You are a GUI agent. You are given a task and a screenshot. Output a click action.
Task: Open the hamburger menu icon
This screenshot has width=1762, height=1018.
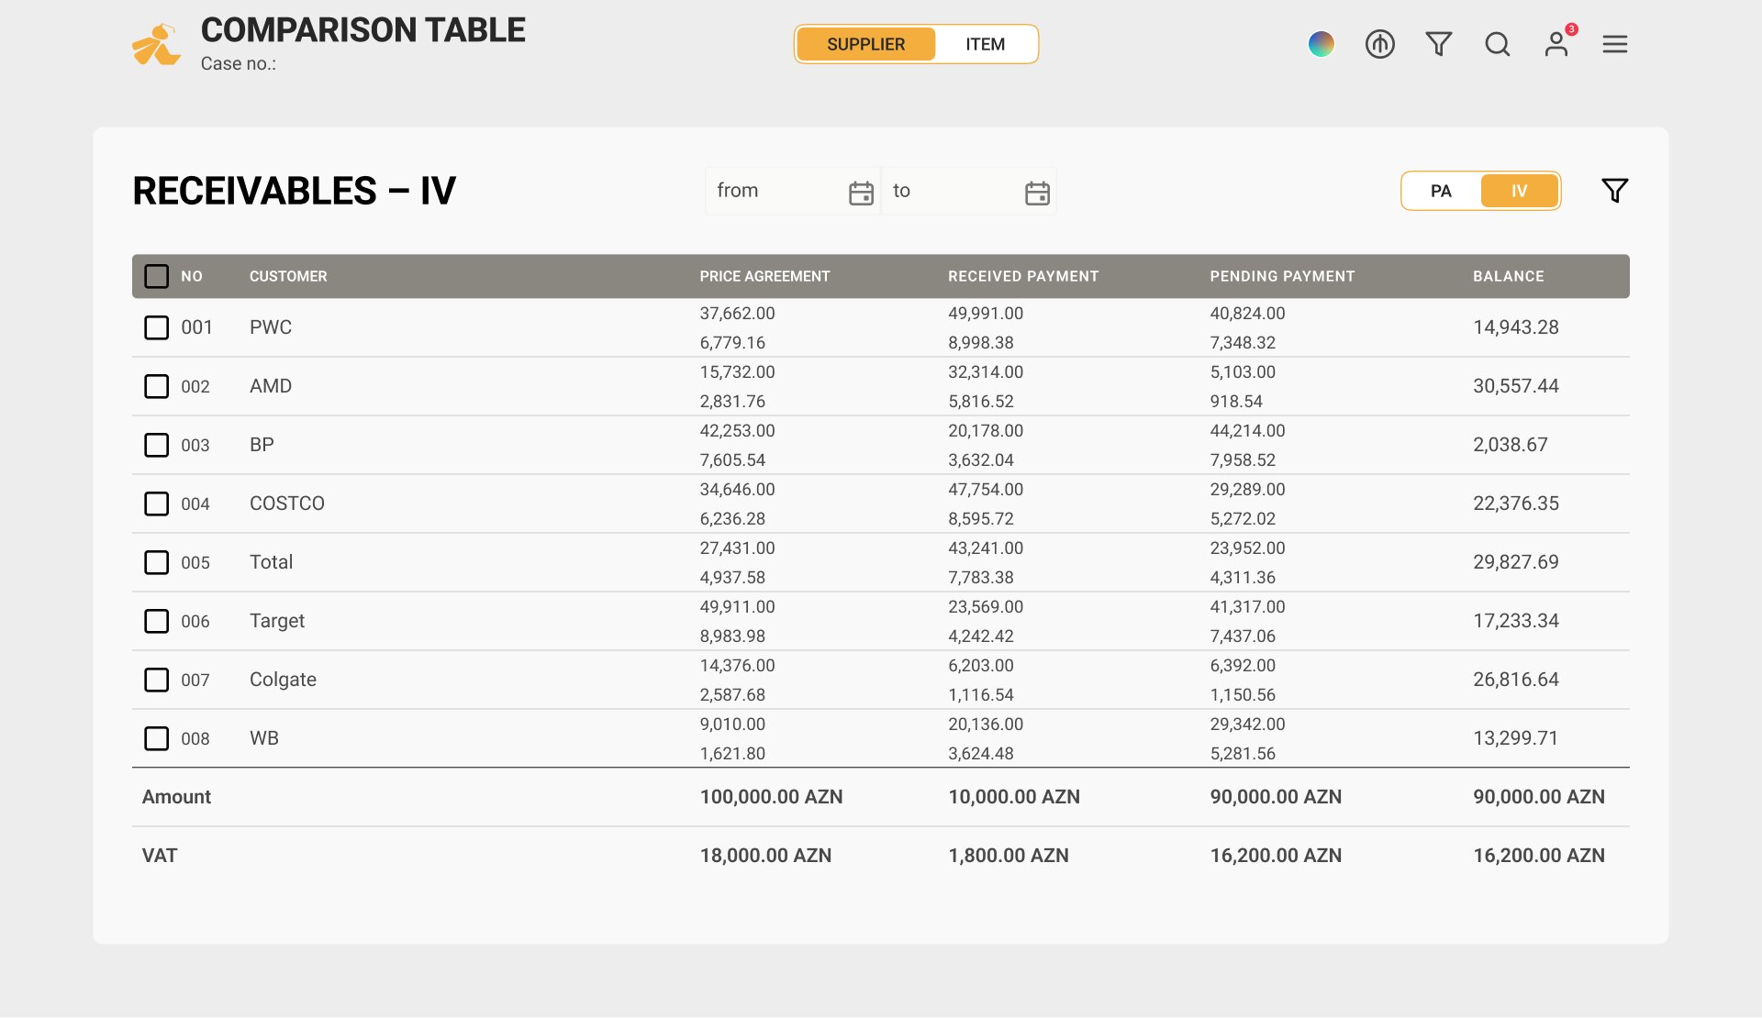[x=1615, y=44]
